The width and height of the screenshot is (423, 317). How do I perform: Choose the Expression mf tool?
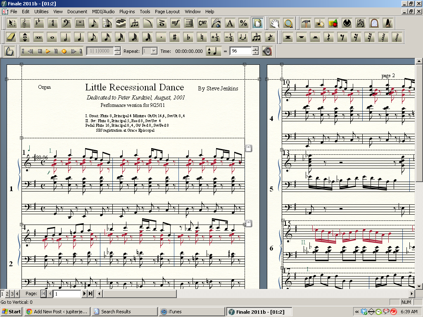(x=175, y=24)
